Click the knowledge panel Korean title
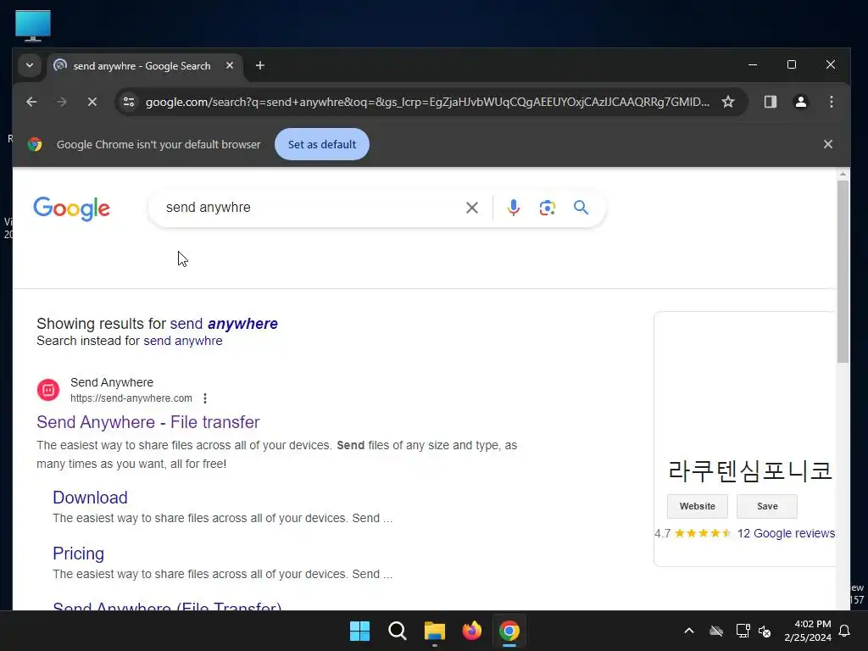Viewport: 868px width, 651px height. click(x=750, y=471)
